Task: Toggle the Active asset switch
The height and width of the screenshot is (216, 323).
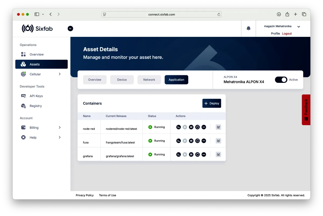Action: [x=281, y=80]
